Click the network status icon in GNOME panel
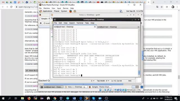180x101 pixels. tap(121, 11)
